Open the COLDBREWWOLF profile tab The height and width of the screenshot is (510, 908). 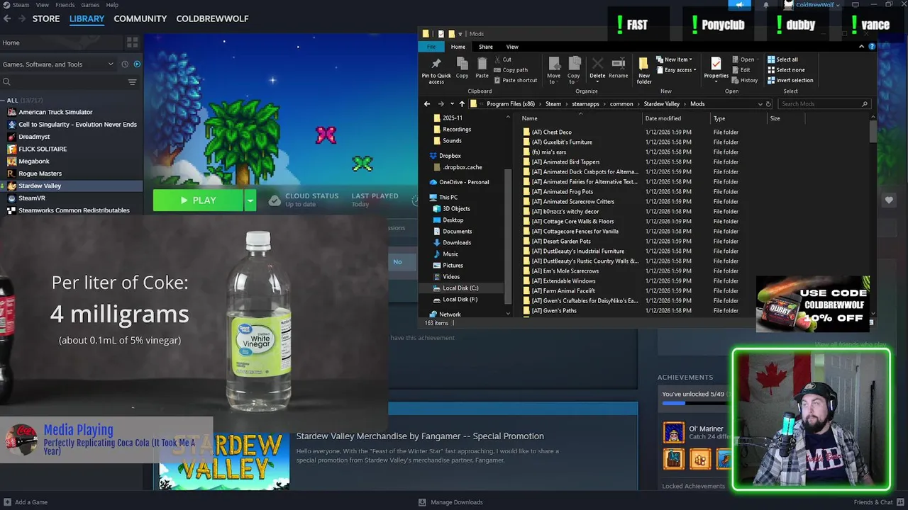(212, 18)
